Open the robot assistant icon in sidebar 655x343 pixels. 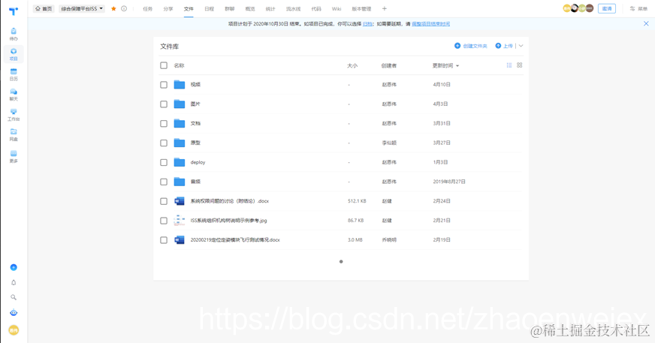pos(14,313)
